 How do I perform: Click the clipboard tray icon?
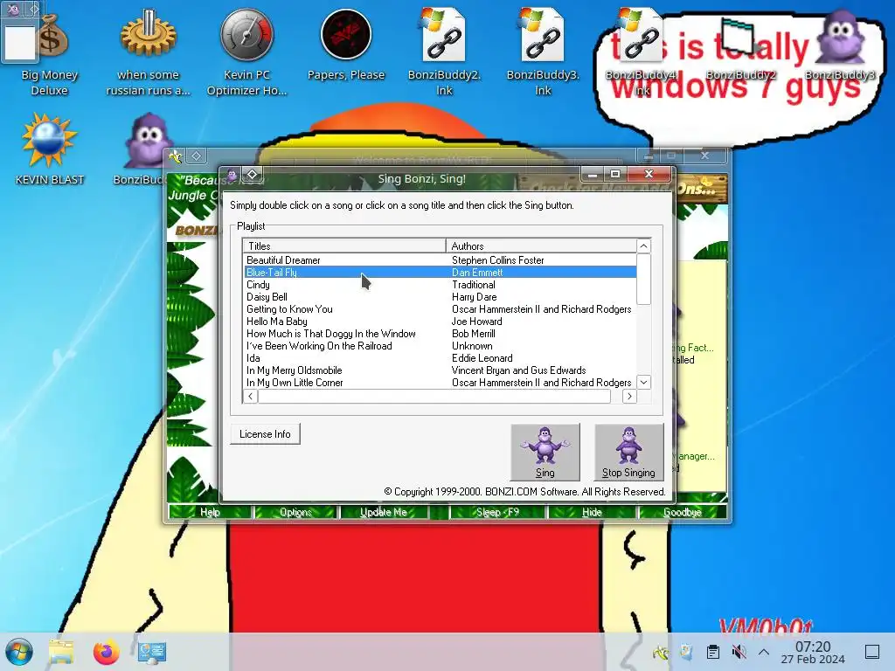pos(712,652)
